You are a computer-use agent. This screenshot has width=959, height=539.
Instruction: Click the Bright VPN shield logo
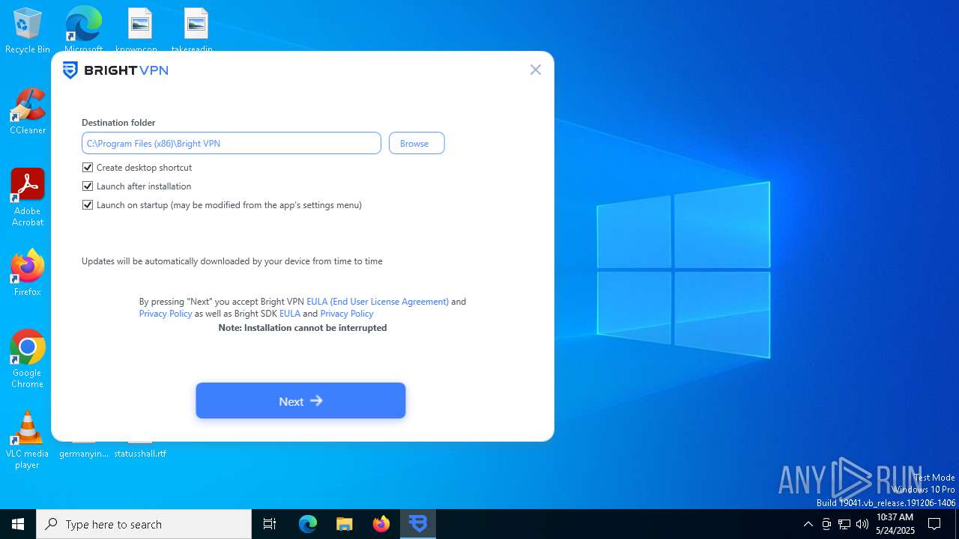click(x=70, y=70)
